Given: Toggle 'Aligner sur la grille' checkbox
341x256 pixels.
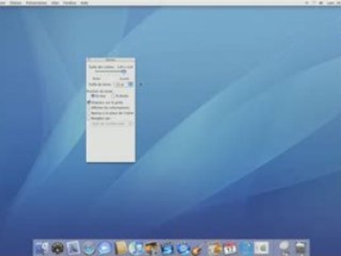Looking at the screenshot, I should point(89,102).
